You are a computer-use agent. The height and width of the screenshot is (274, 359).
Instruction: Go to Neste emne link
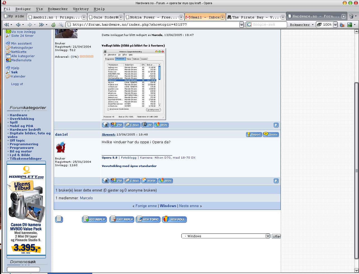(x=189, y=206)
